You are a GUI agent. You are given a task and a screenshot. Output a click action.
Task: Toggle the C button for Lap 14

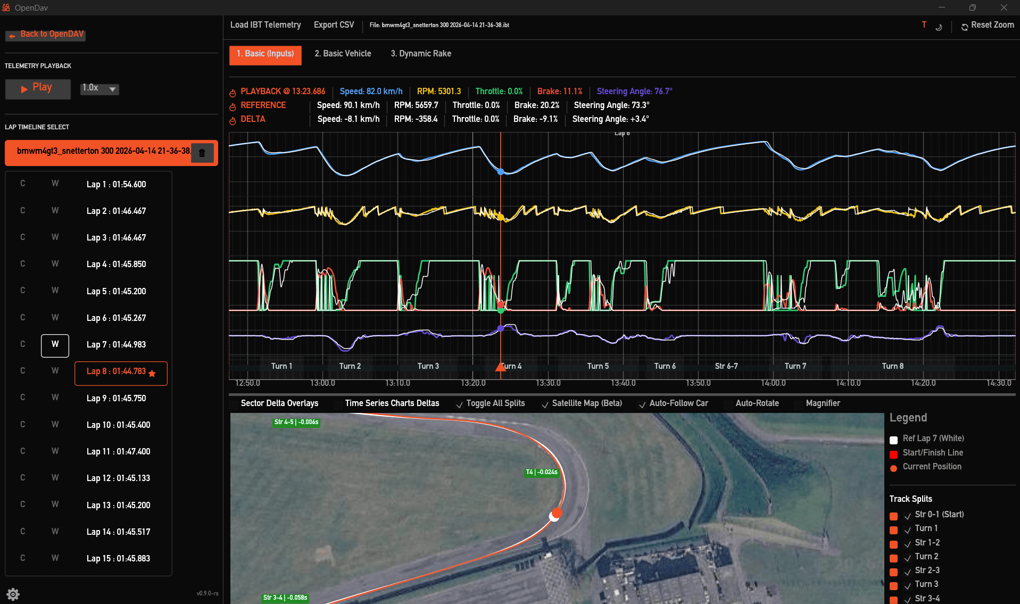23,532
